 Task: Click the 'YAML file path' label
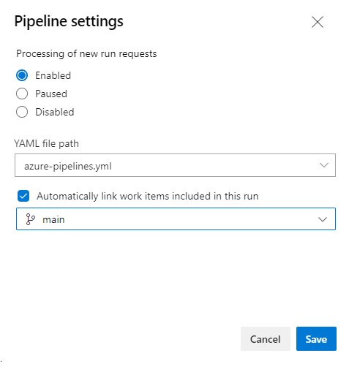coord(46,143)
